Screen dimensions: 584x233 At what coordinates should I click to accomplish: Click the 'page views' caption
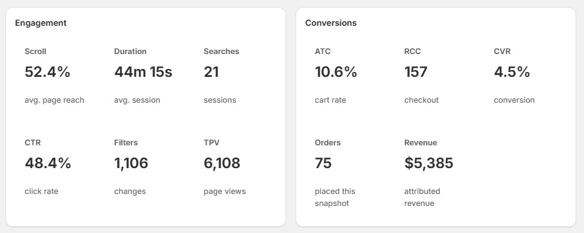[x=225, y=192]
